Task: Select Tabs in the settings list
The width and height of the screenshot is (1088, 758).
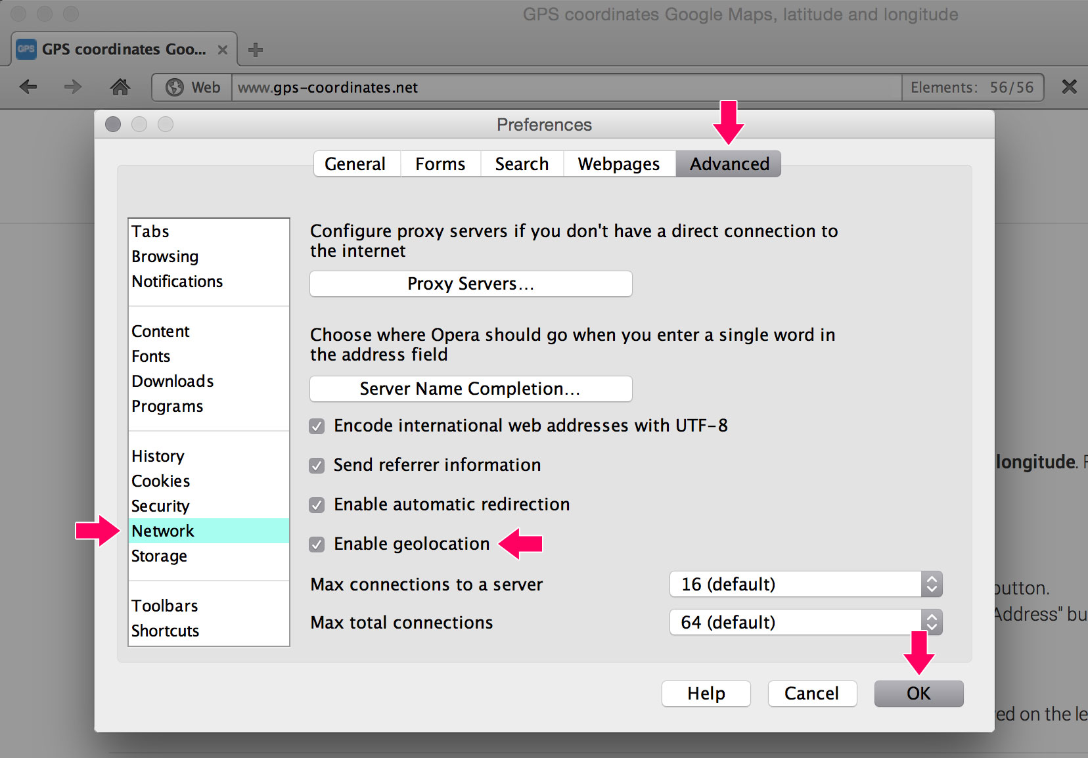Action: (209, 231)
